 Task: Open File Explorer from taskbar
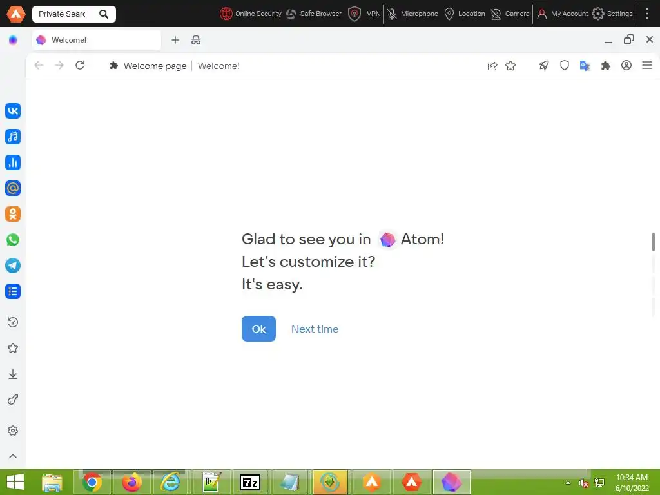pyautogui.click(x=52, y=482)
